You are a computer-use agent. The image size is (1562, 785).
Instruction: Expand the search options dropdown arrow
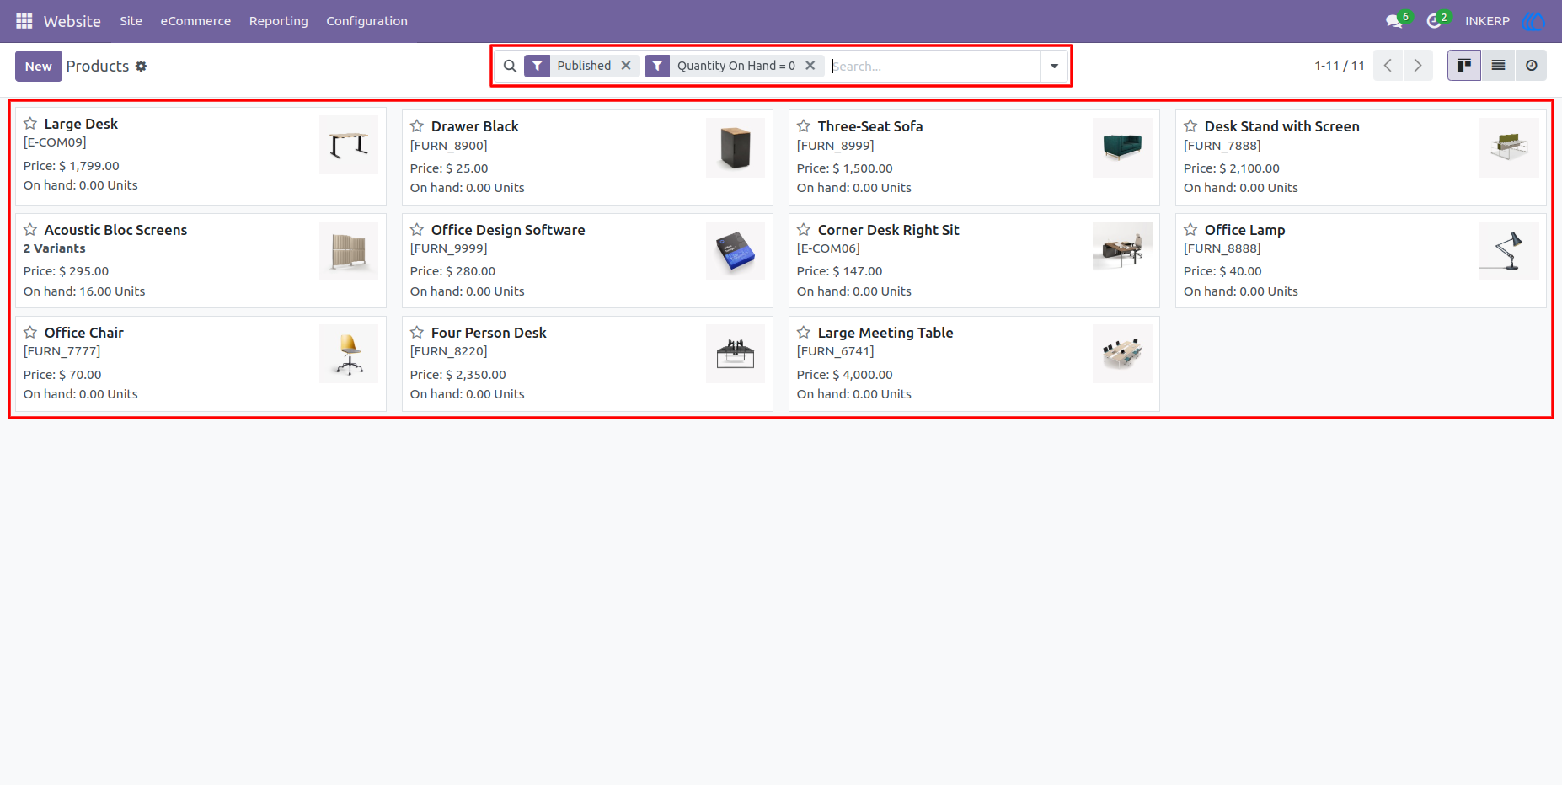click(x=1054, y=66)
